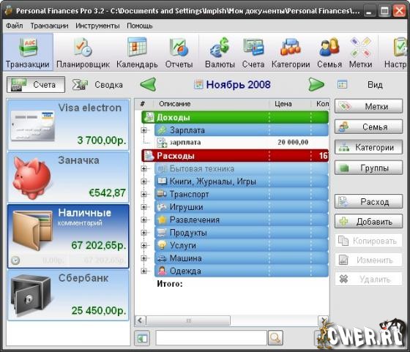410x352 pixels.
Task: Select the Расходы expenses group row
Action: (235, 156)
